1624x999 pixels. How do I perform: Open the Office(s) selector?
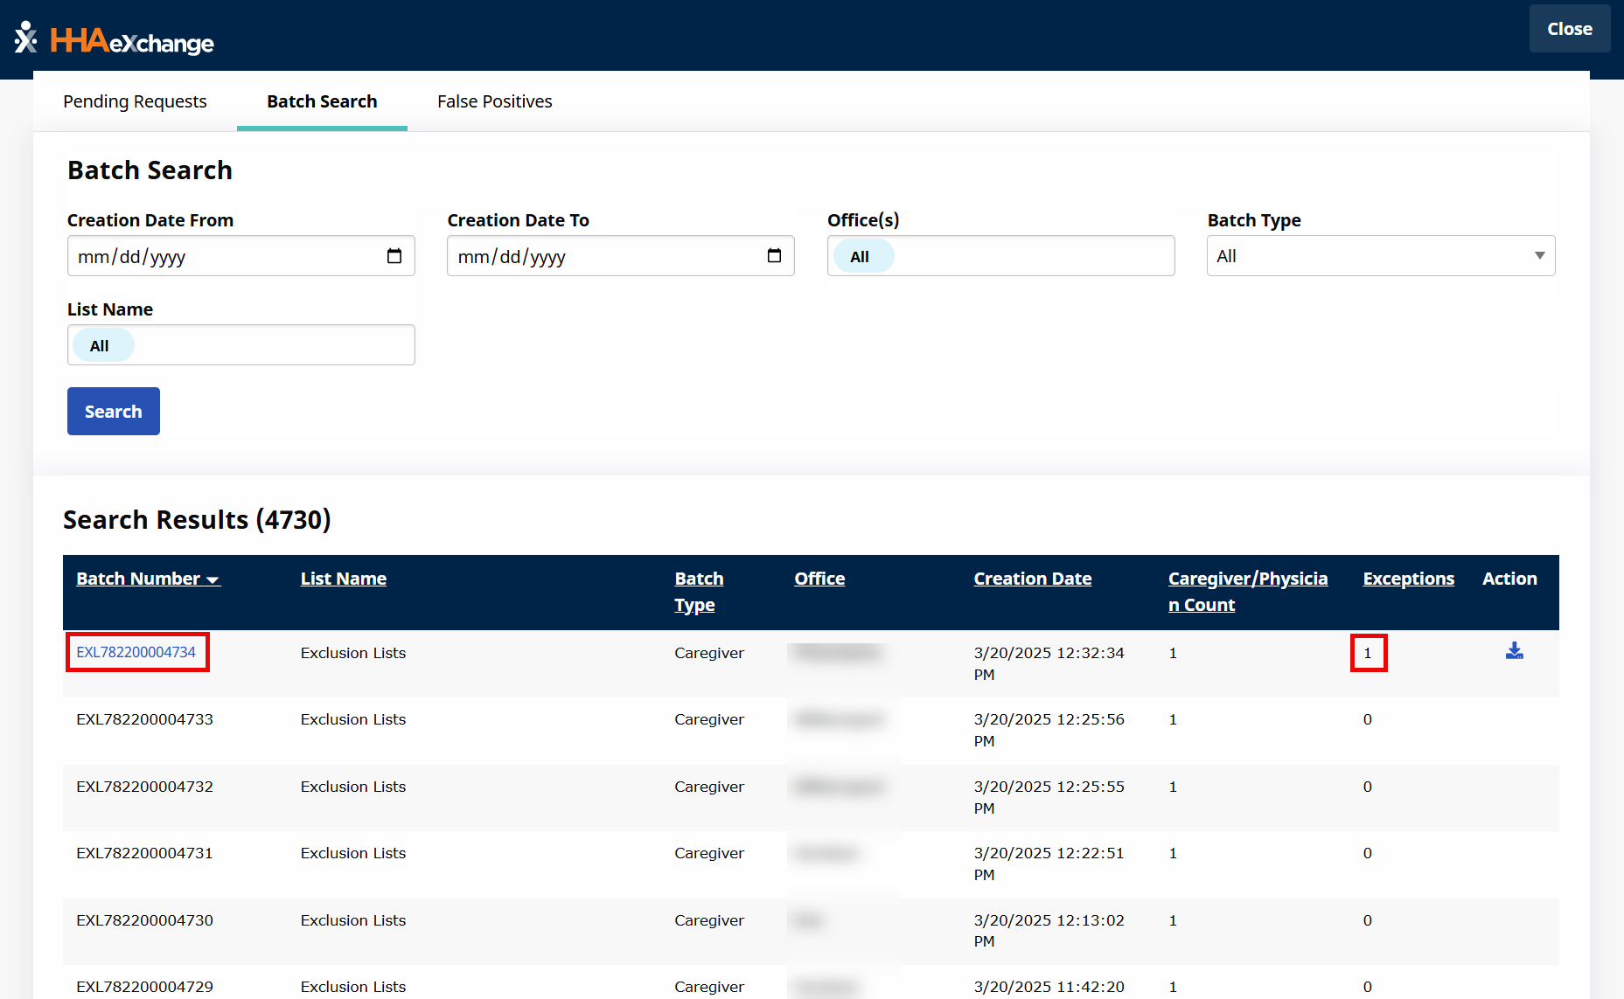(1000, 255)
